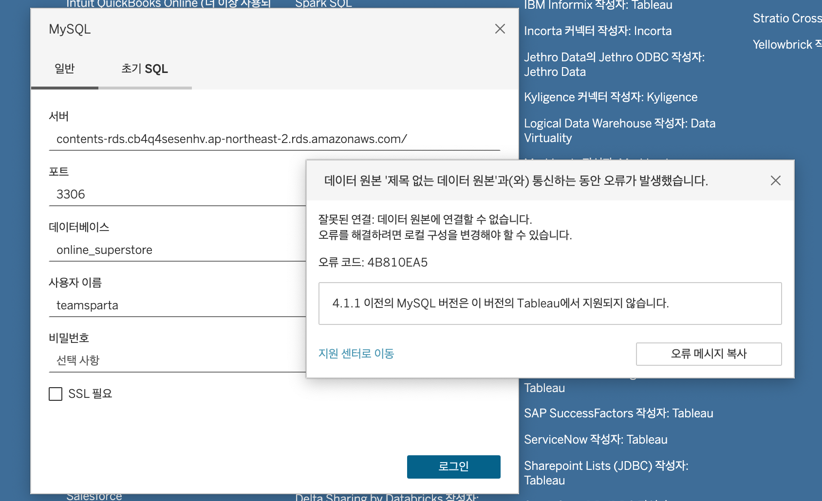This screenshot has height=501, width=822.
Task: Click the 사용자 이름 field with teamsparta
Action: click(x=177, y=305)
